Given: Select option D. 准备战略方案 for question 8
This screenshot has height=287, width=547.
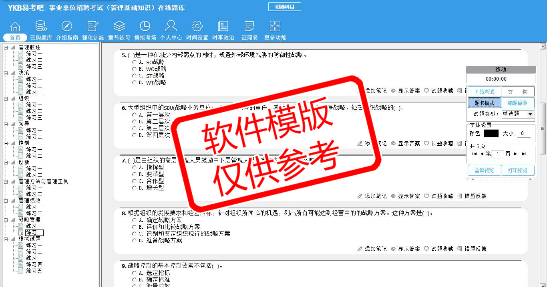Looking at the screenshot, I should click(135, 241).
